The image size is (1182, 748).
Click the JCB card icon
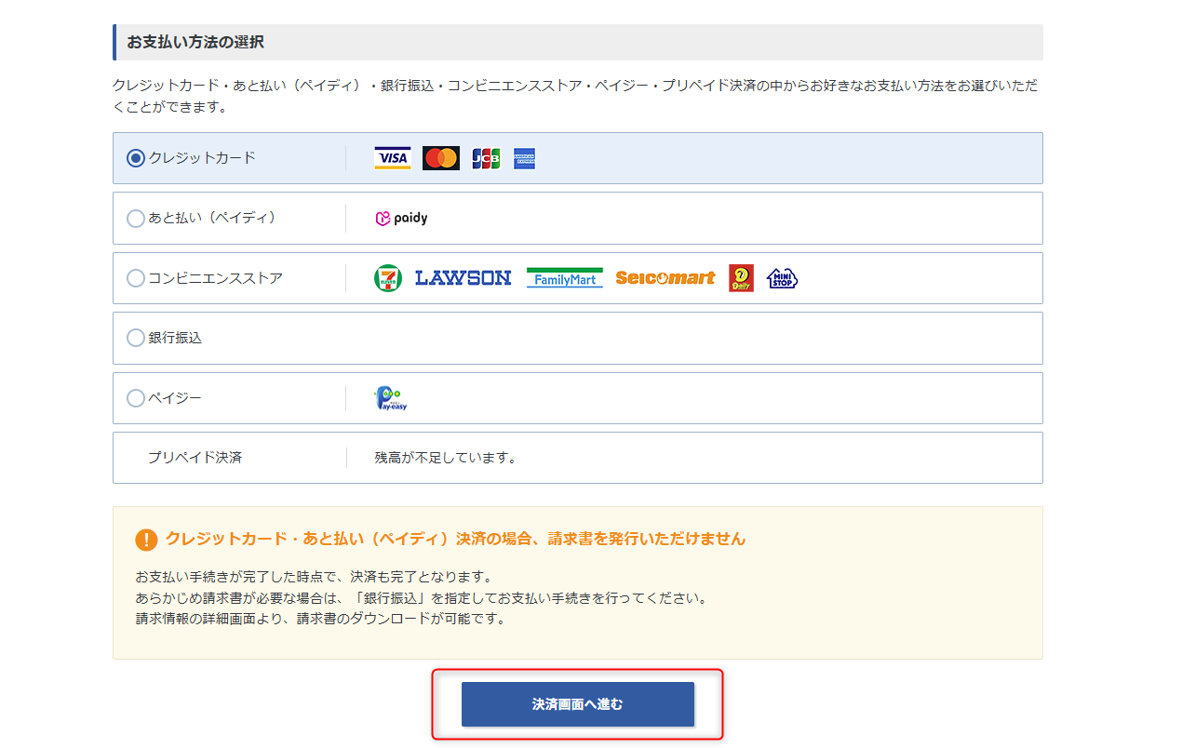(485, 157)
